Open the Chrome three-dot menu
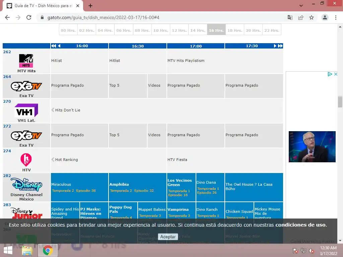This screenshot has width=343, height=257. click(336, 17)
